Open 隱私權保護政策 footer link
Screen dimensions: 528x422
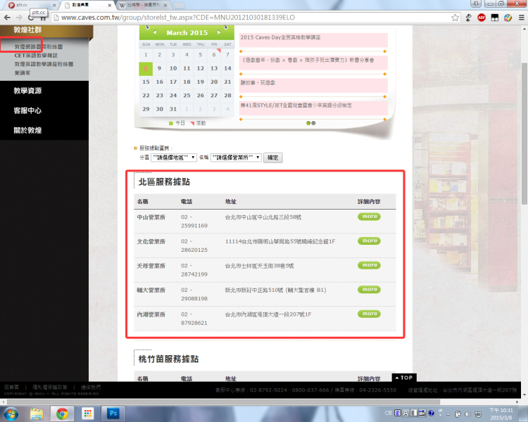click(x=50, y=388)
